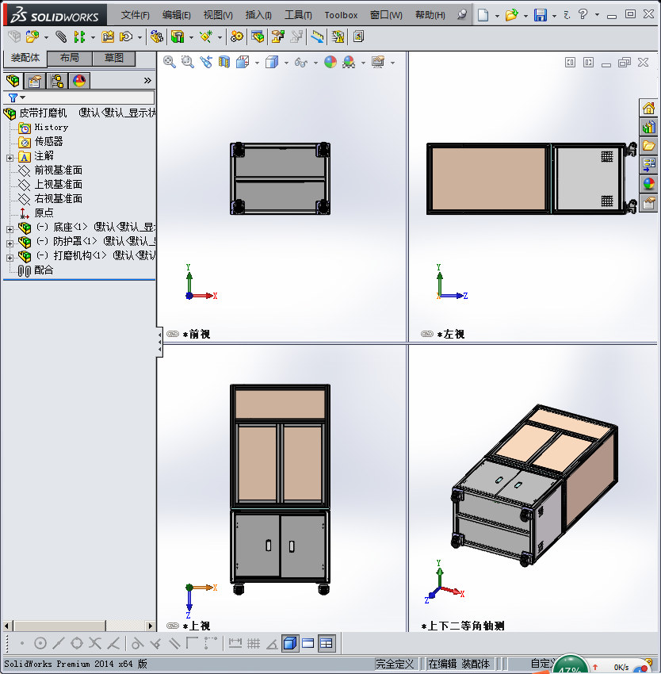661x674 pixels.
Task: Click the Zoom to Fit magnifier
Action: click(x=170, y=62)
